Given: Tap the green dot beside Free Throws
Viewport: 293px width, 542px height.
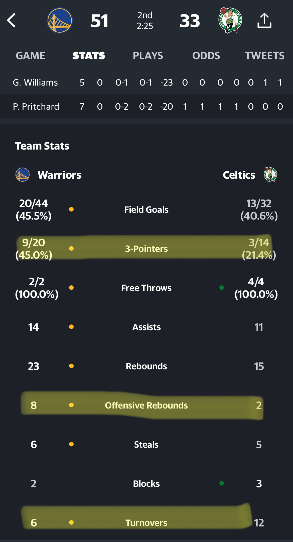Looking at the screenshot, I should pyautogui.click(x=222, y=288).
